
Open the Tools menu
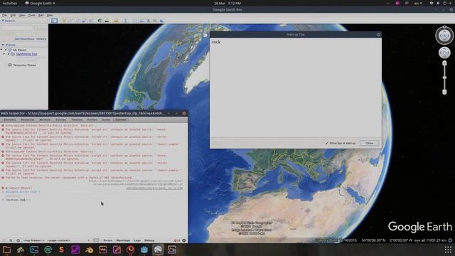tap(31, 15)
